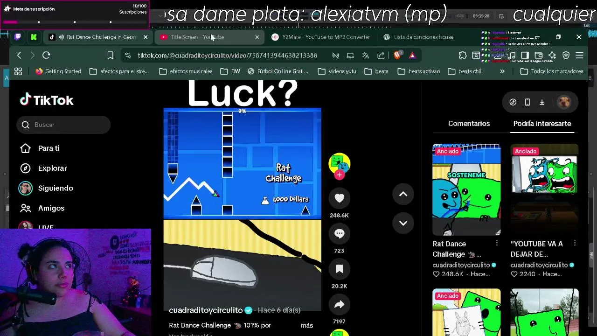Click the TikTok coins icon in pill toolbar

pyautogui.click(x=513, y=102)
